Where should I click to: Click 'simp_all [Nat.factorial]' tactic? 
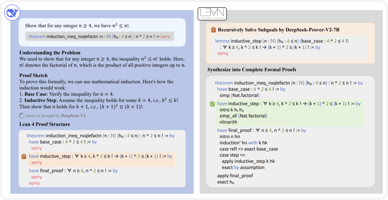click(244, 116)
